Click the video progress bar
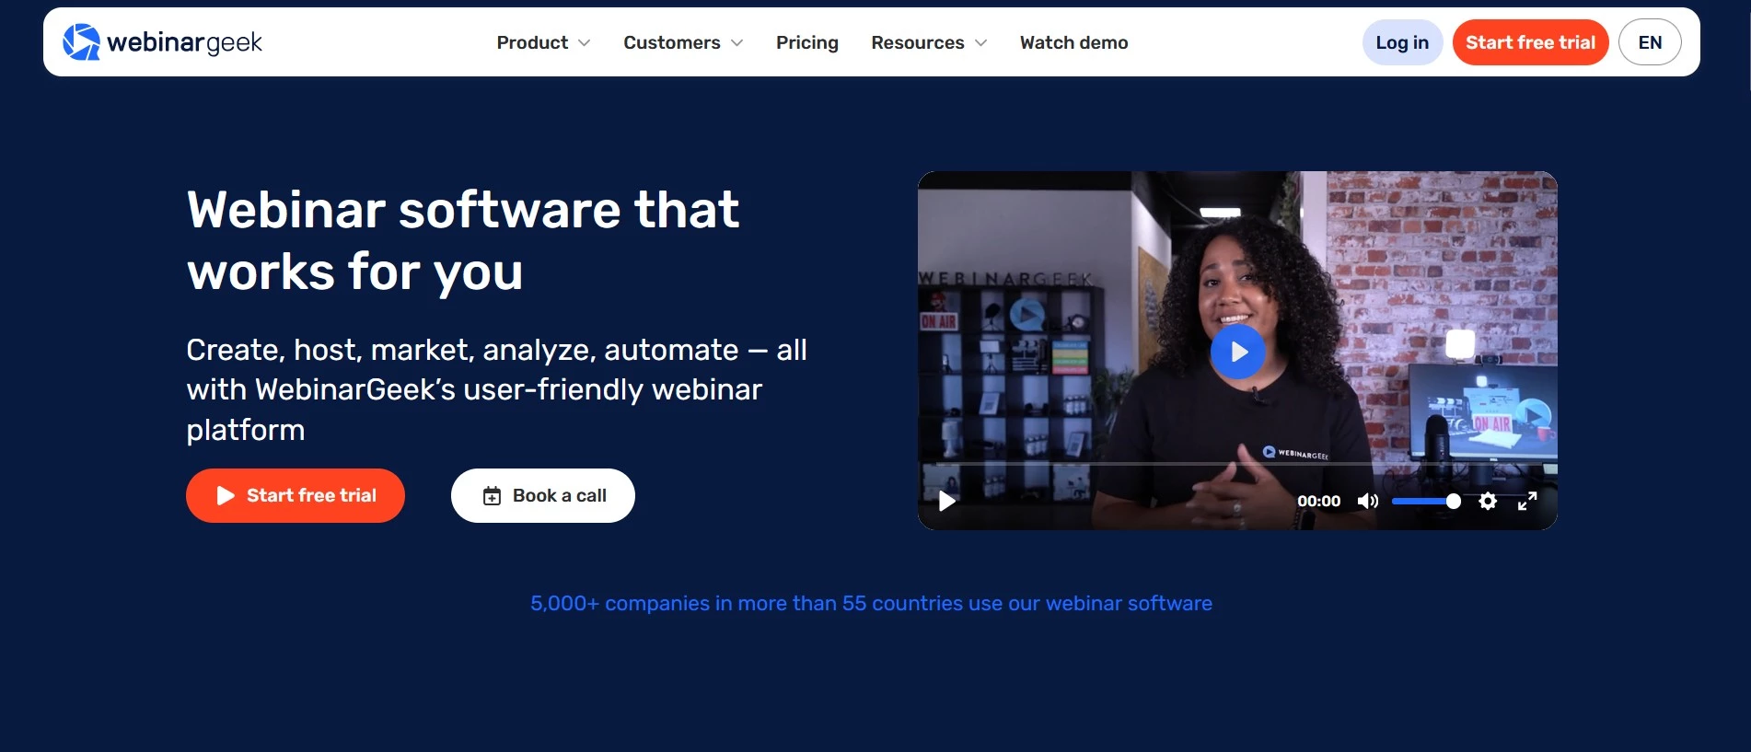Image resolution: width=1751 pixels, height=752 pixels. (1237, 464)
